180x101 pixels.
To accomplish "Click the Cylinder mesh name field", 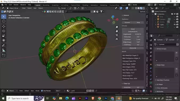I will tap(167, 44).
